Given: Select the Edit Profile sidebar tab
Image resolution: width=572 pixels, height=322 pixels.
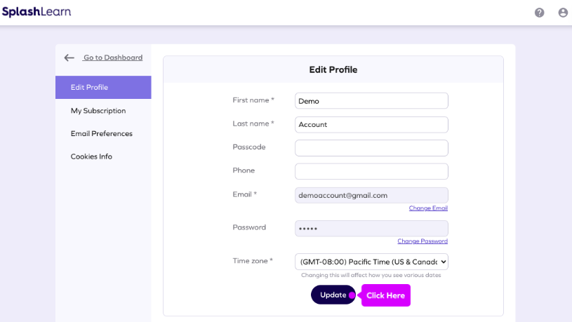Looking at the screenshot, I should 103,88.
